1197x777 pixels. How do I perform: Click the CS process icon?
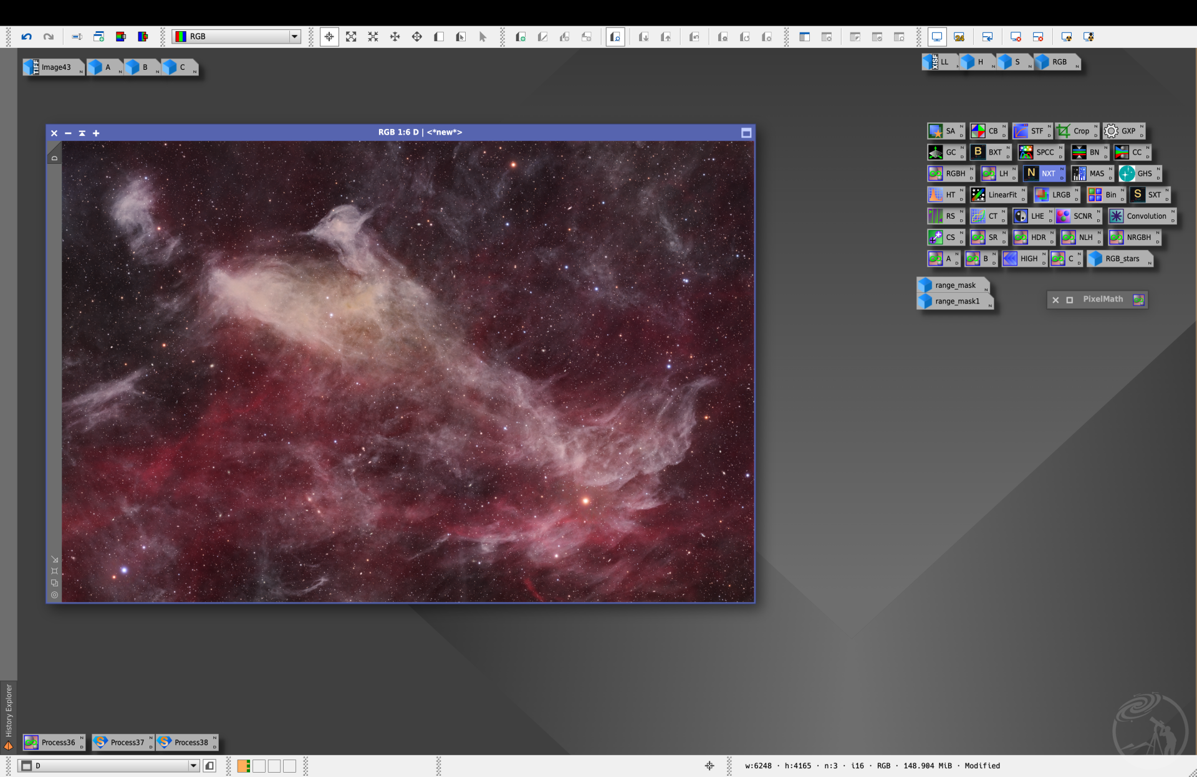click(x=945, y=237)
